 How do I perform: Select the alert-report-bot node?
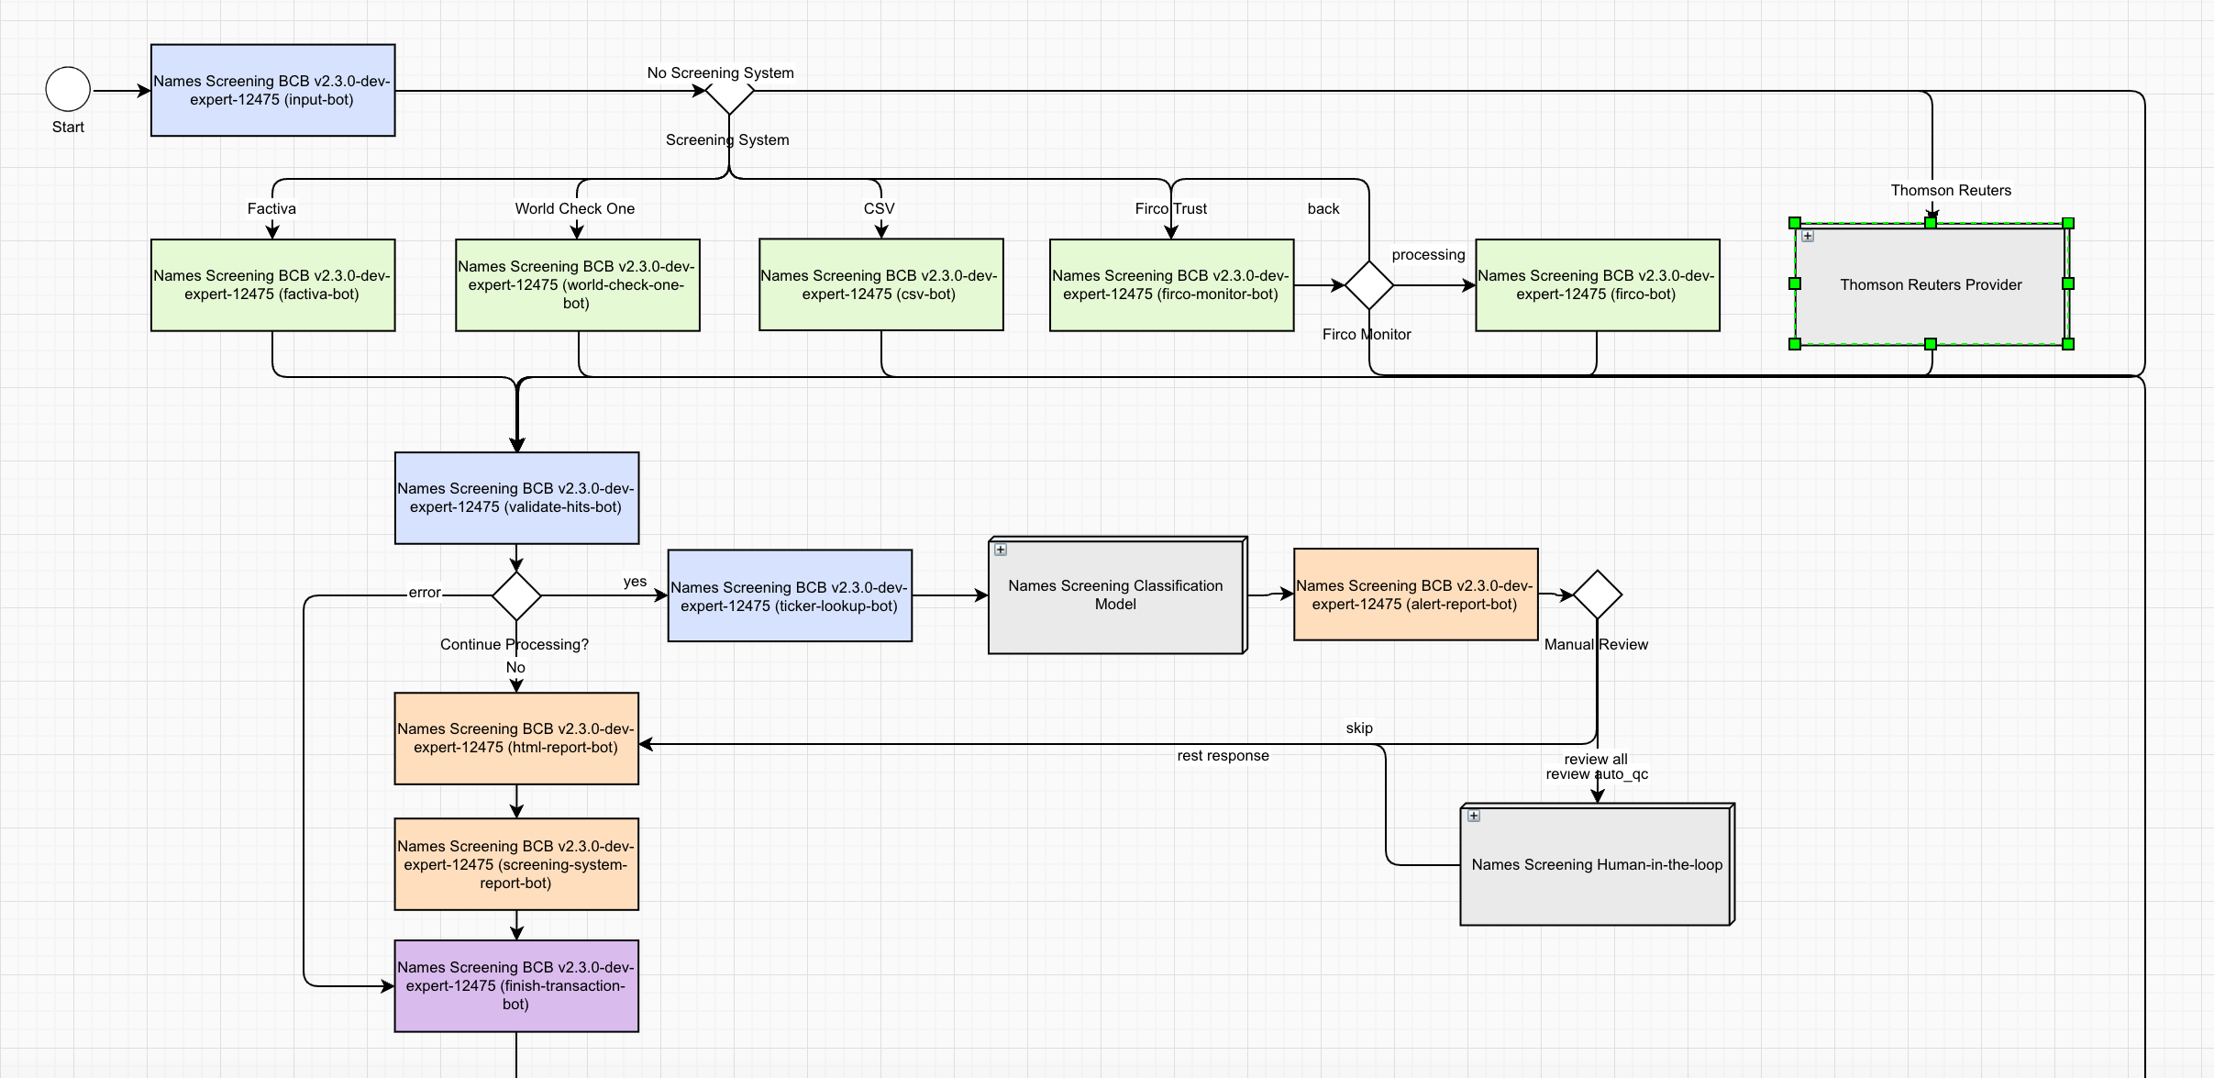click(1416, 595)
